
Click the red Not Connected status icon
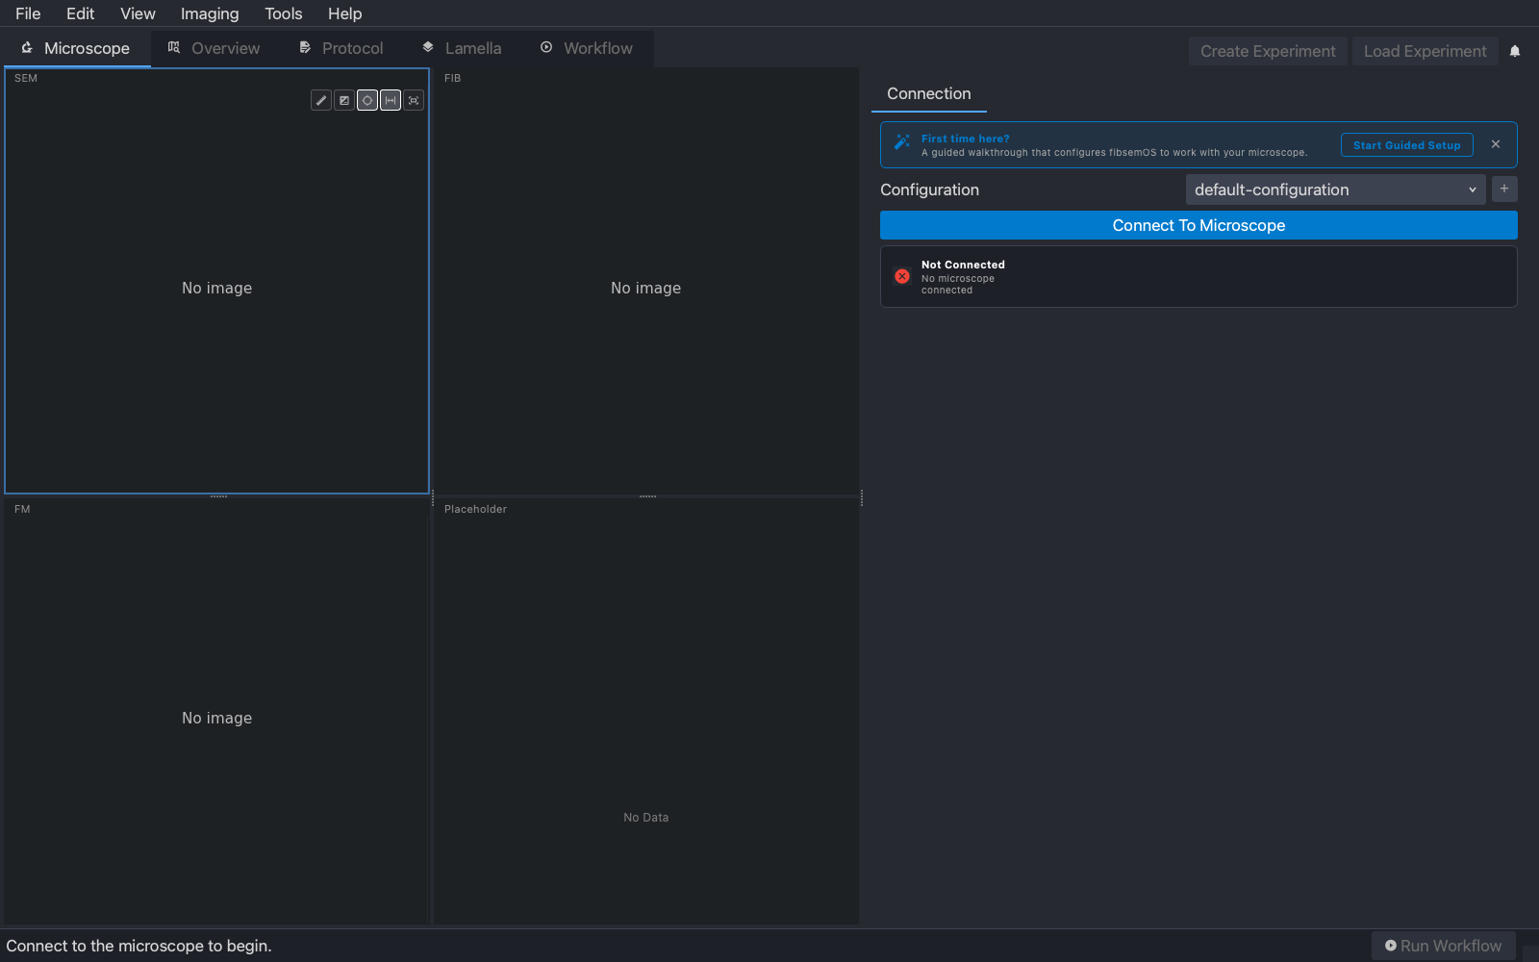pos(902,276)
